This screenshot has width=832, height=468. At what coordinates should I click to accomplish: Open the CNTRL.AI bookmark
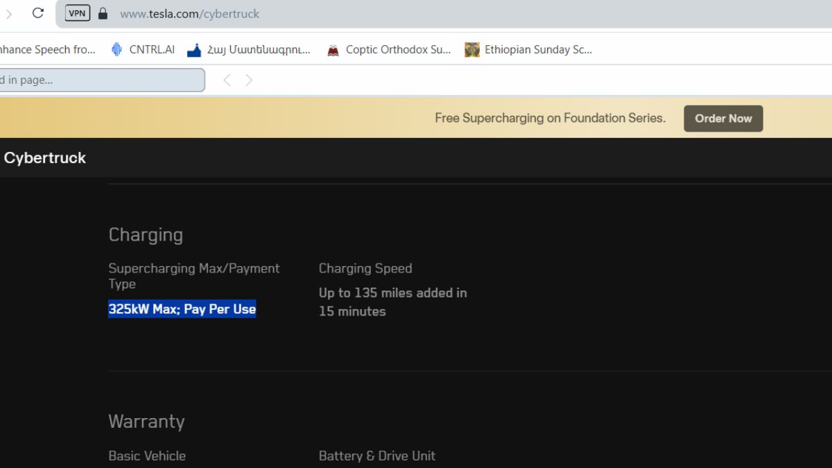[x=143, y=50]
